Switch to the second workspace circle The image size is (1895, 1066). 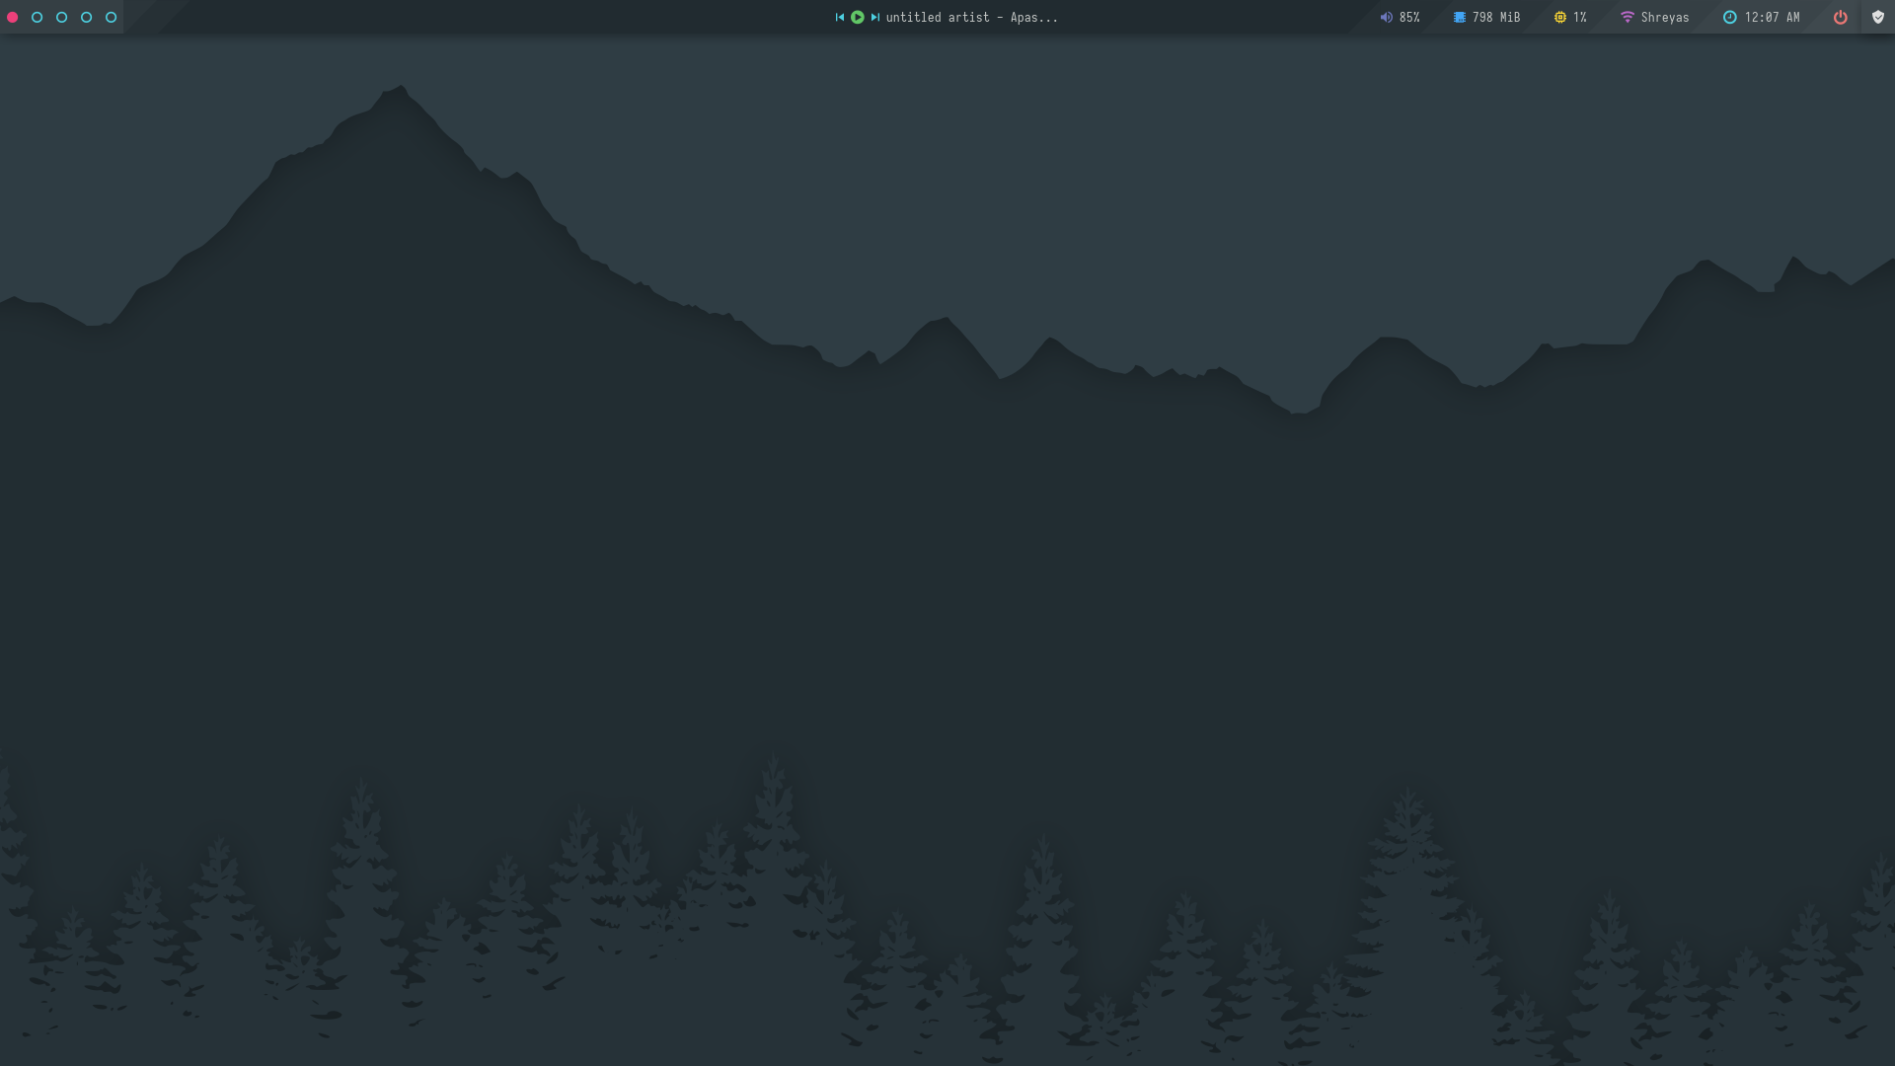38,17
